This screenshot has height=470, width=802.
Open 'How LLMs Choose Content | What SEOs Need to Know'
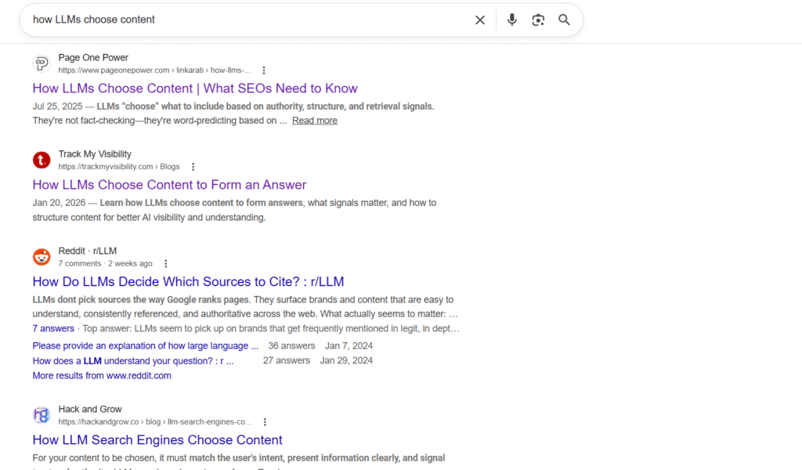[194, 88]
